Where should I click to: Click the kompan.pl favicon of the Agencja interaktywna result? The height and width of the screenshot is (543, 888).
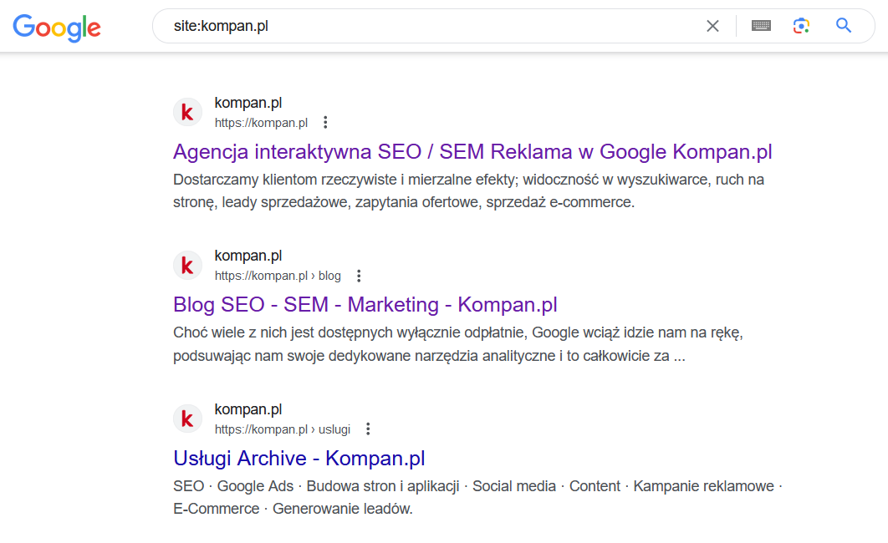tap(187, 113)
